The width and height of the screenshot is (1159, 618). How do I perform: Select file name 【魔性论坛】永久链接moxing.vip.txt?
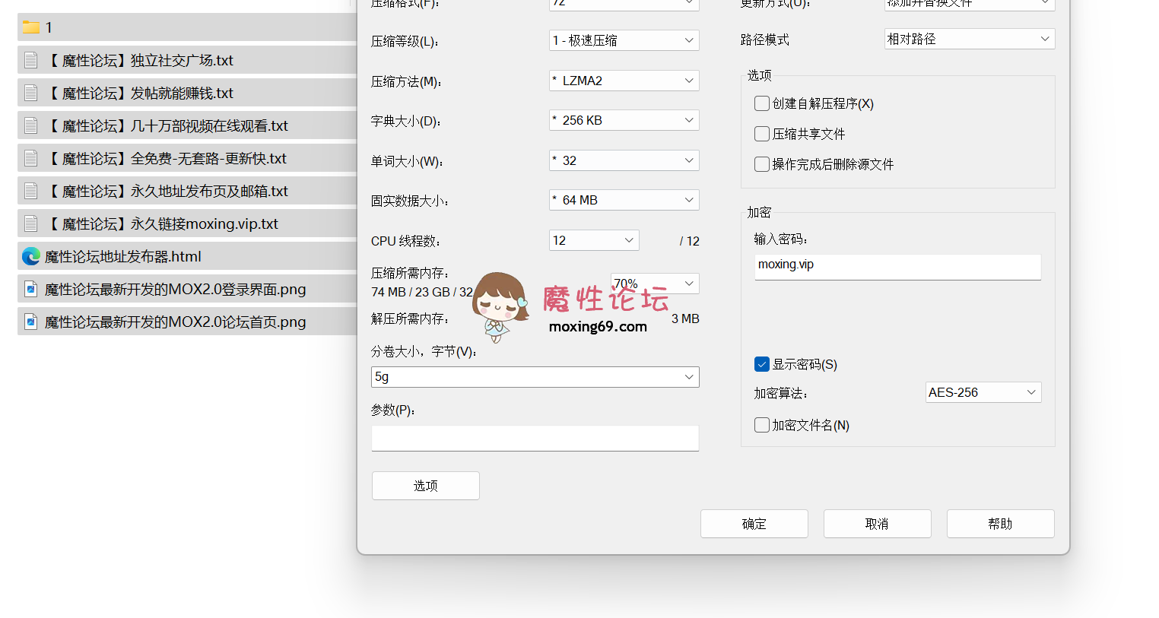161,223
